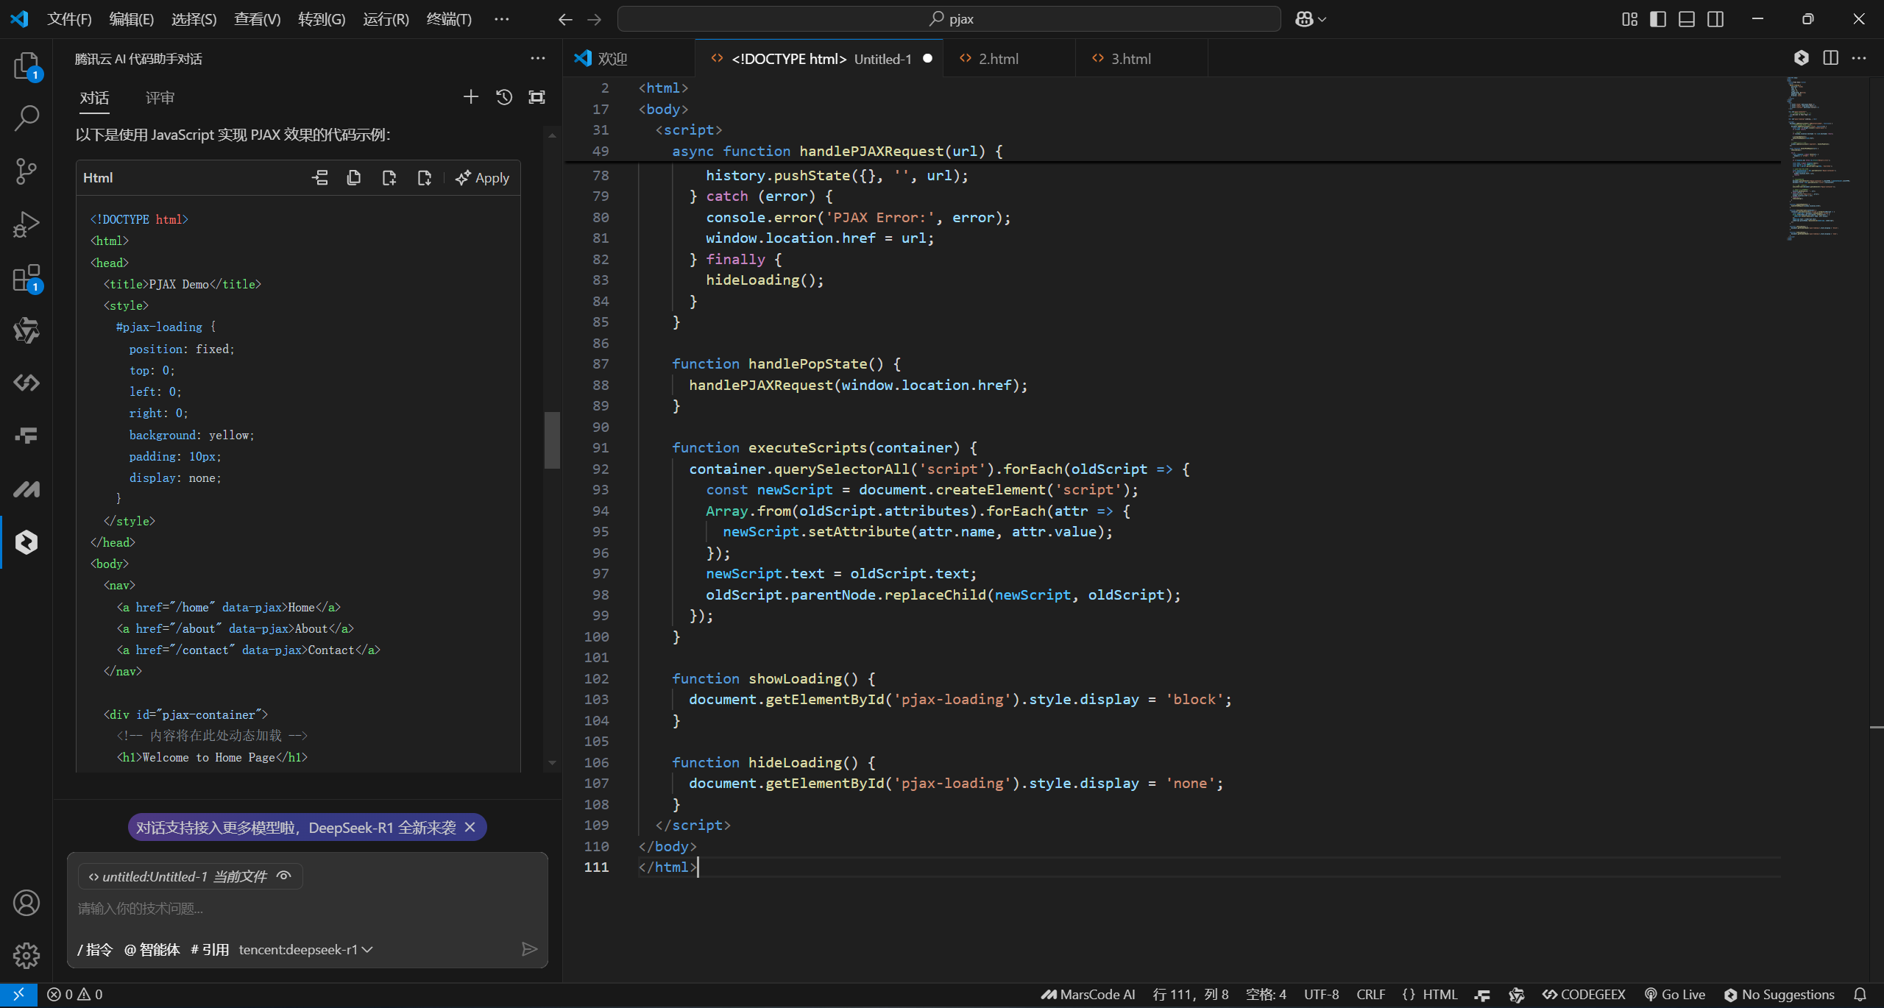Open the 终端(T) menu
The width and height of the screenshot is (1884, 1008).
pos(448,19)
